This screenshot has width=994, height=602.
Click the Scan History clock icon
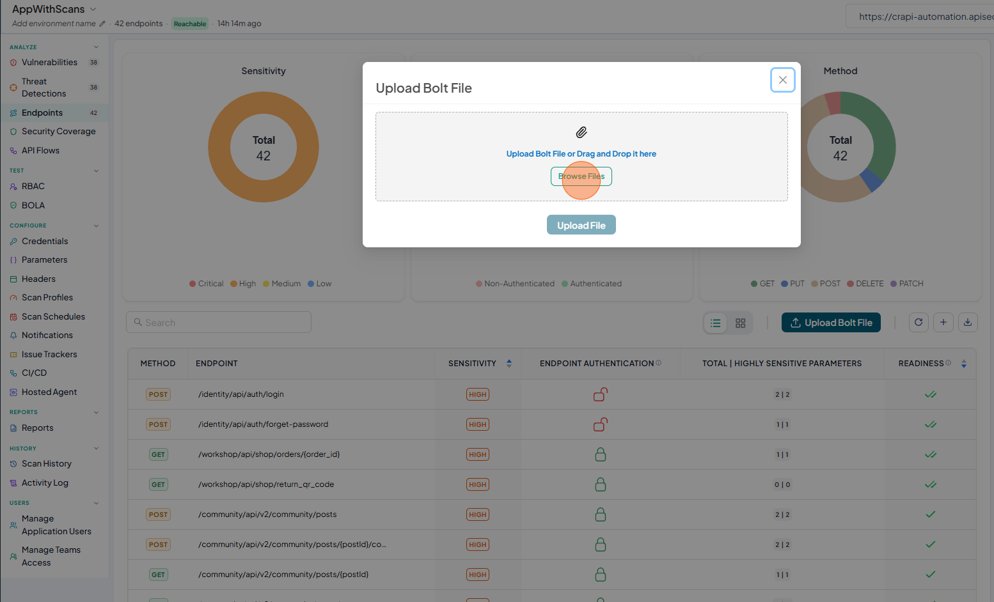click(x=13, y=464)
